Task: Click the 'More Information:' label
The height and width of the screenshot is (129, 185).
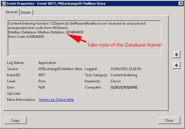Action: pyautogui.click(x=21, y=100)
